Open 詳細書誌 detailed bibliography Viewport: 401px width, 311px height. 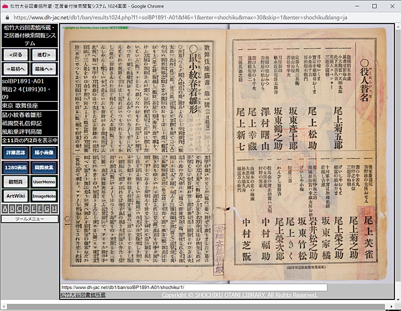pos(15,152)
